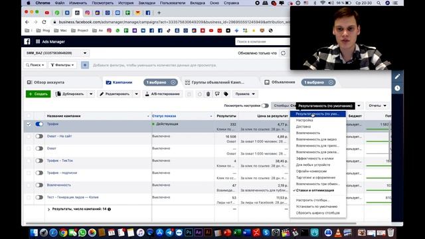Check the select-all checkbox in table header
Screen dimensions: 425x239
click(x=29, y=116)
